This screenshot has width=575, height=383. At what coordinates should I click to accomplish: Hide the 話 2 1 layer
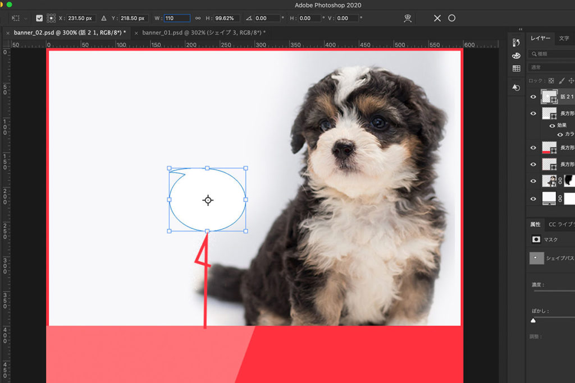tap(533, 97)
